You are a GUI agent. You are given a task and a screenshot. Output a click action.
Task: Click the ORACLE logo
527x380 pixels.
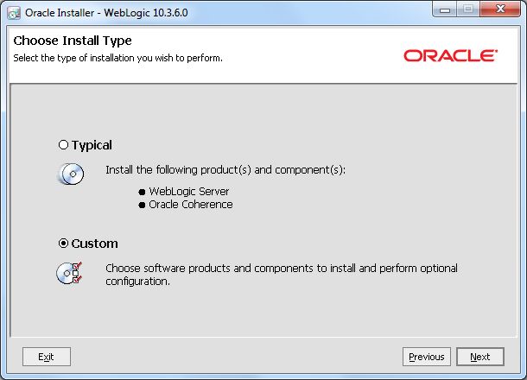pyautogui.click(x=450, y=56)
